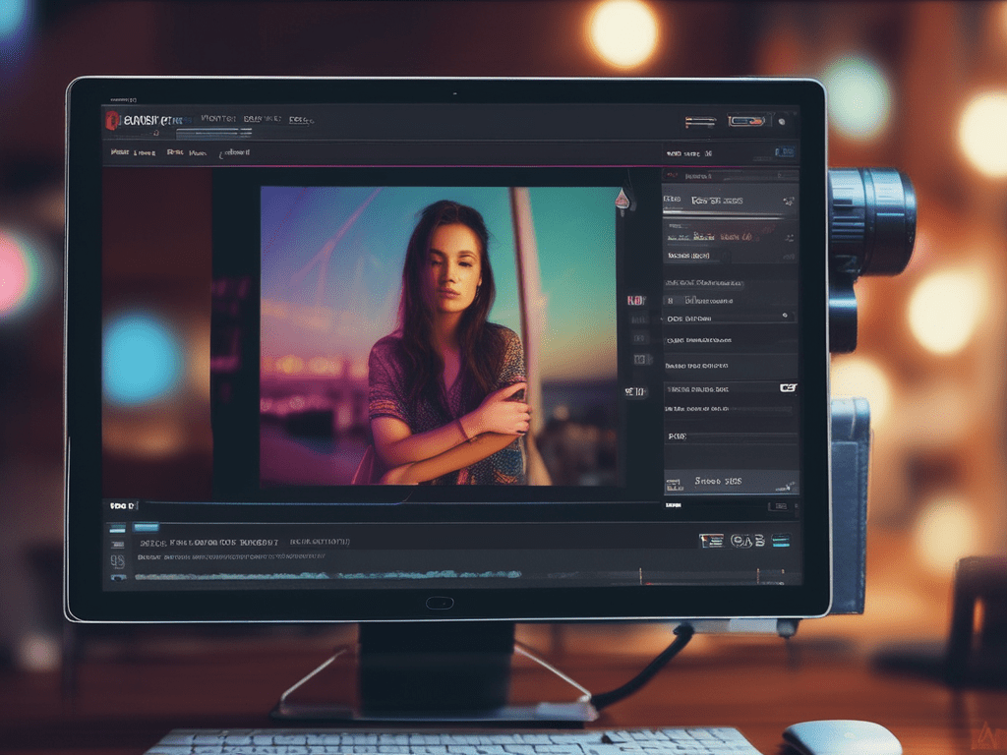Click the red app logo in the top-left
Screen dimensions: 1007x755
pos(113,120)
